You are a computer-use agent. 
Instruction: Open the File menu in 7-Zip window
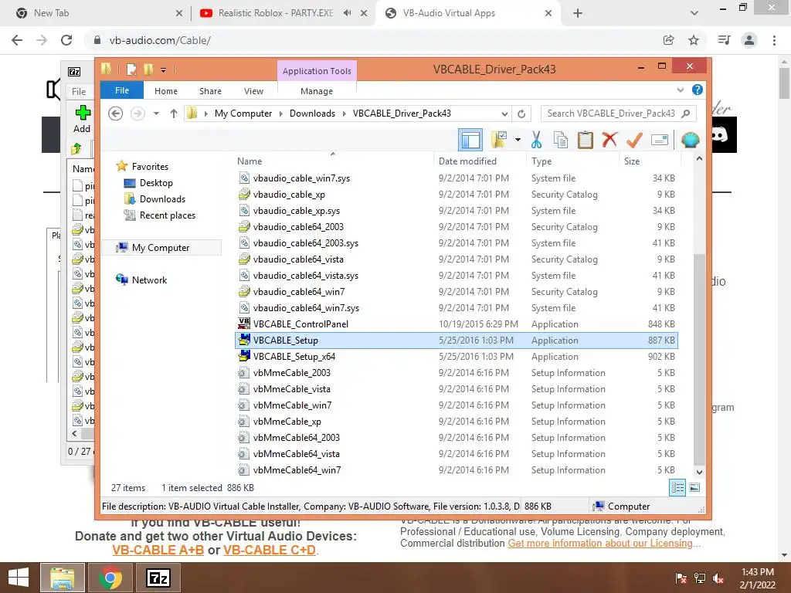point(79,91)
